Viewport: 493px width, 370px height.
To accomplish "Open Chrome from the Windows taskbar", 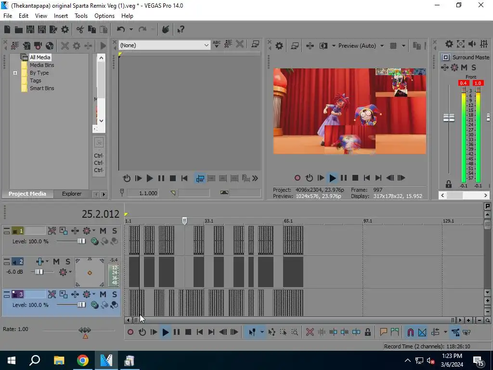I will [83, 360].
